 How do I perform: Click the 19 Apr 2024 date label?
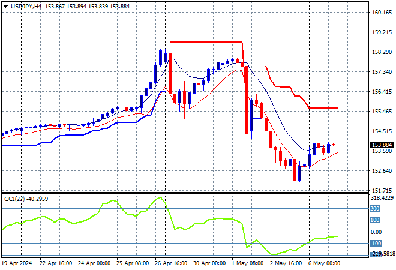click(17, 263)
